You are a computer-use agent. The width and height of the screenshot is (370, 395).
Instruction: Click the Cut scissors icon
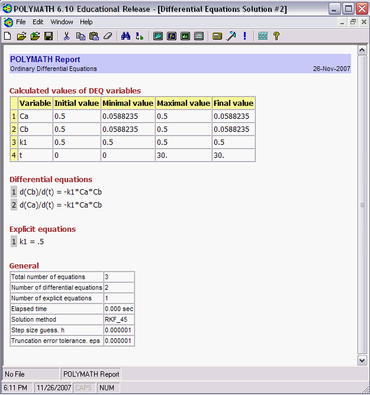[66, 36]
